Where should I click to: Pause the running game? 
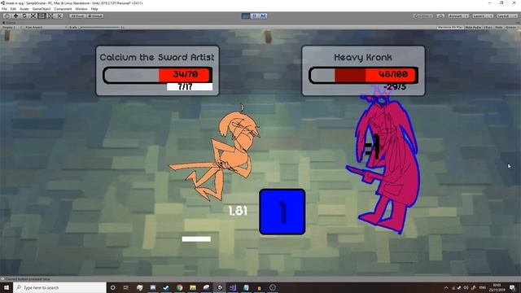point(255,16)
